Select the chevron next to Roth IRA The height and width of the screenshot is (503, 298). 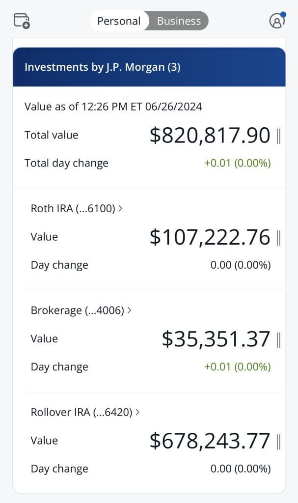pos(119,208)
